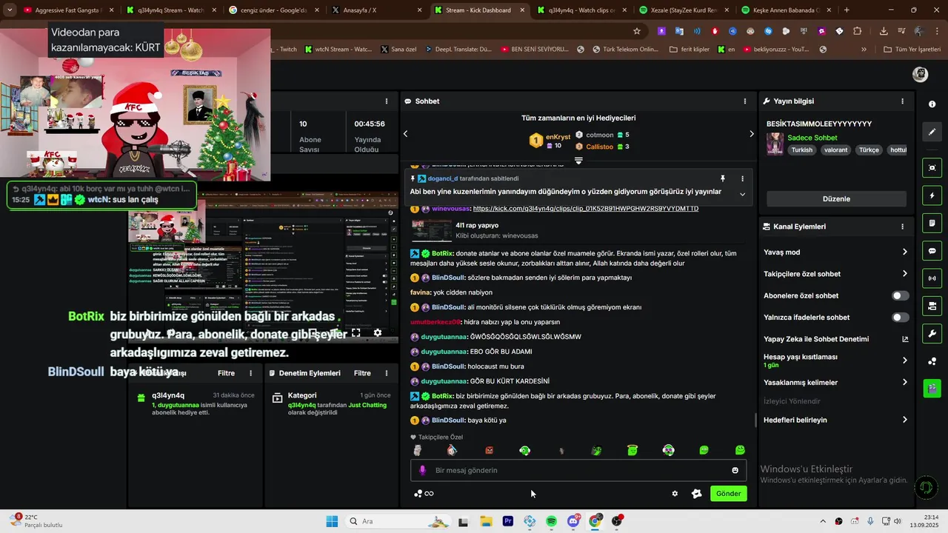Expand the pinned message with the down chevron
Image resolution: width=948 pixels, height=533 pixels.
point(742,194)
